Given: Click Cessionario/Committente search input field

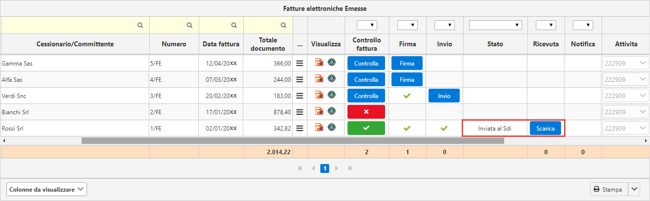Looking at the screenshot, I should [75, 25].
